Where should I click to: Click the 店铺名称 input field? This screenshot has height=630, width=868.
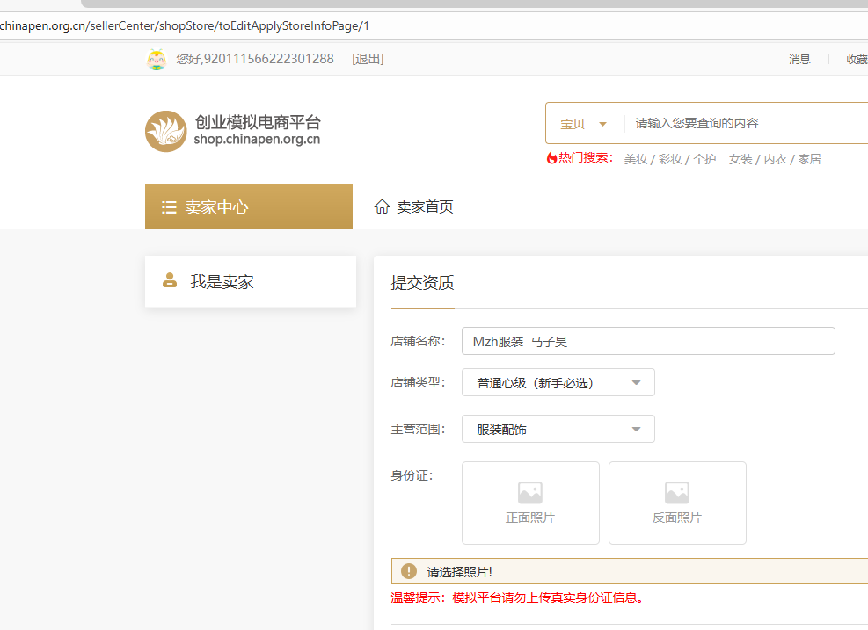648,341
